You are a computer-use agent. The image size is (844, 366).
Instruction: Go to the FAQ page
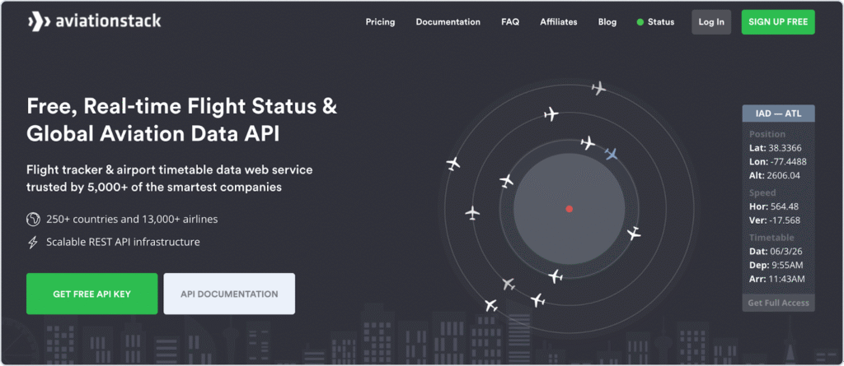(510, 22)
